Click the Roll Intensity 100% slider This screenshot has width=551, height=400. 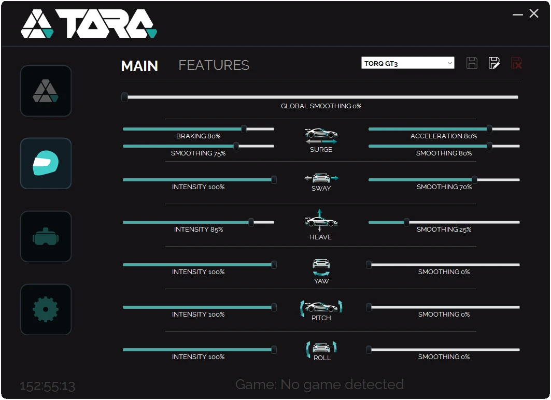coord(199,350)
